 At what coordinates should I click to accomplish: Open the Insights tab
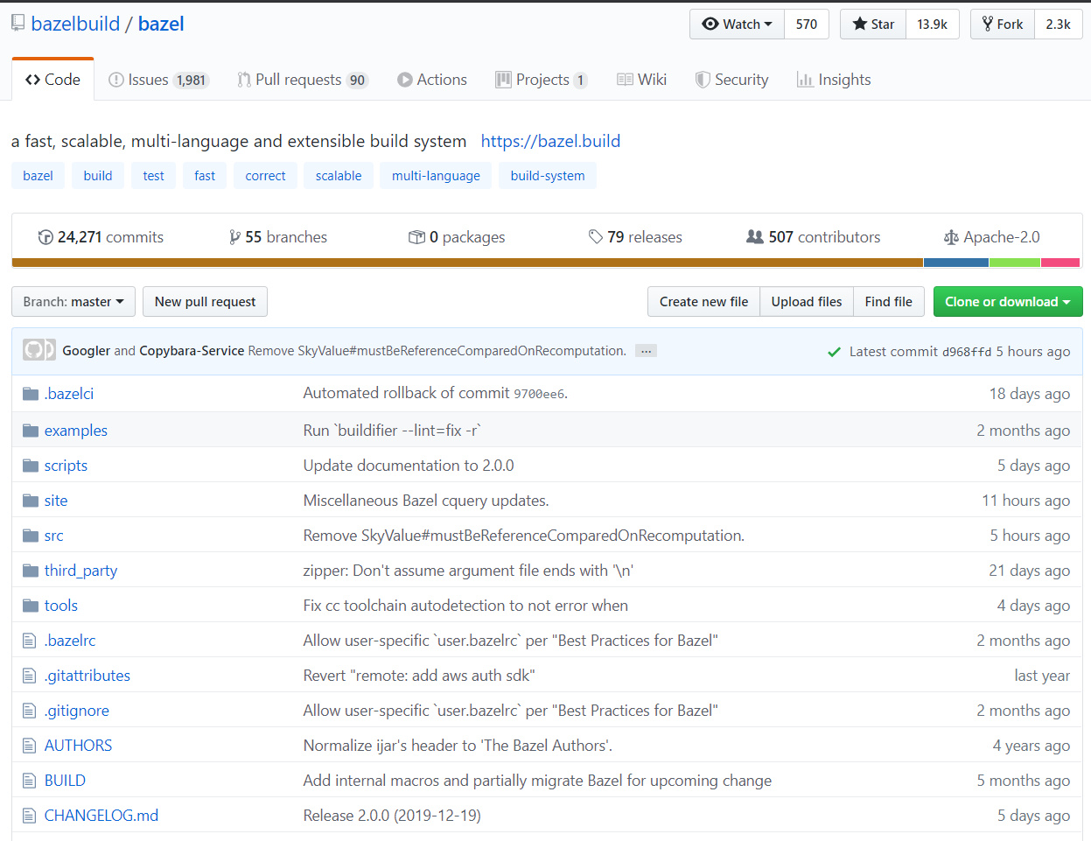834,80
